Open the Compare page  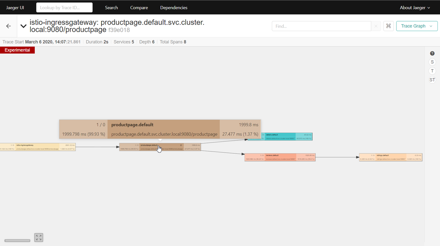139,7
